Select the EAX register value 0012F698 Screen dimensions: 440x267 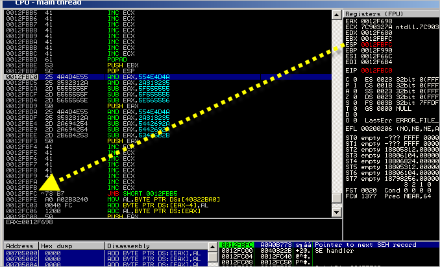pos(375,22)
